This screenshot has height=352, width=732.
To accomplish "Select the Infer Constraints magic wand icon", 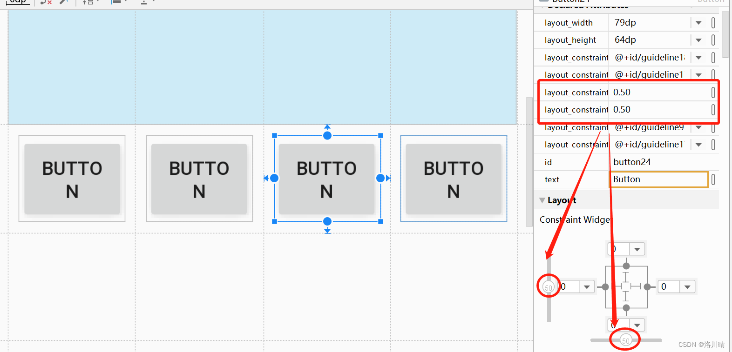I will [x=64, y=2].
